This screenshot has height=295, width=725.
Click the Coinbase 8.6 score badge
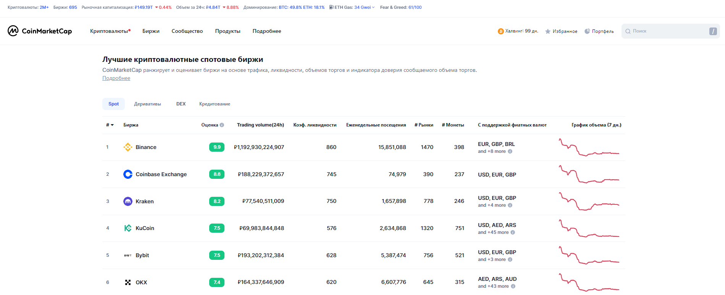pyautogui.click(x=217, y=174)
